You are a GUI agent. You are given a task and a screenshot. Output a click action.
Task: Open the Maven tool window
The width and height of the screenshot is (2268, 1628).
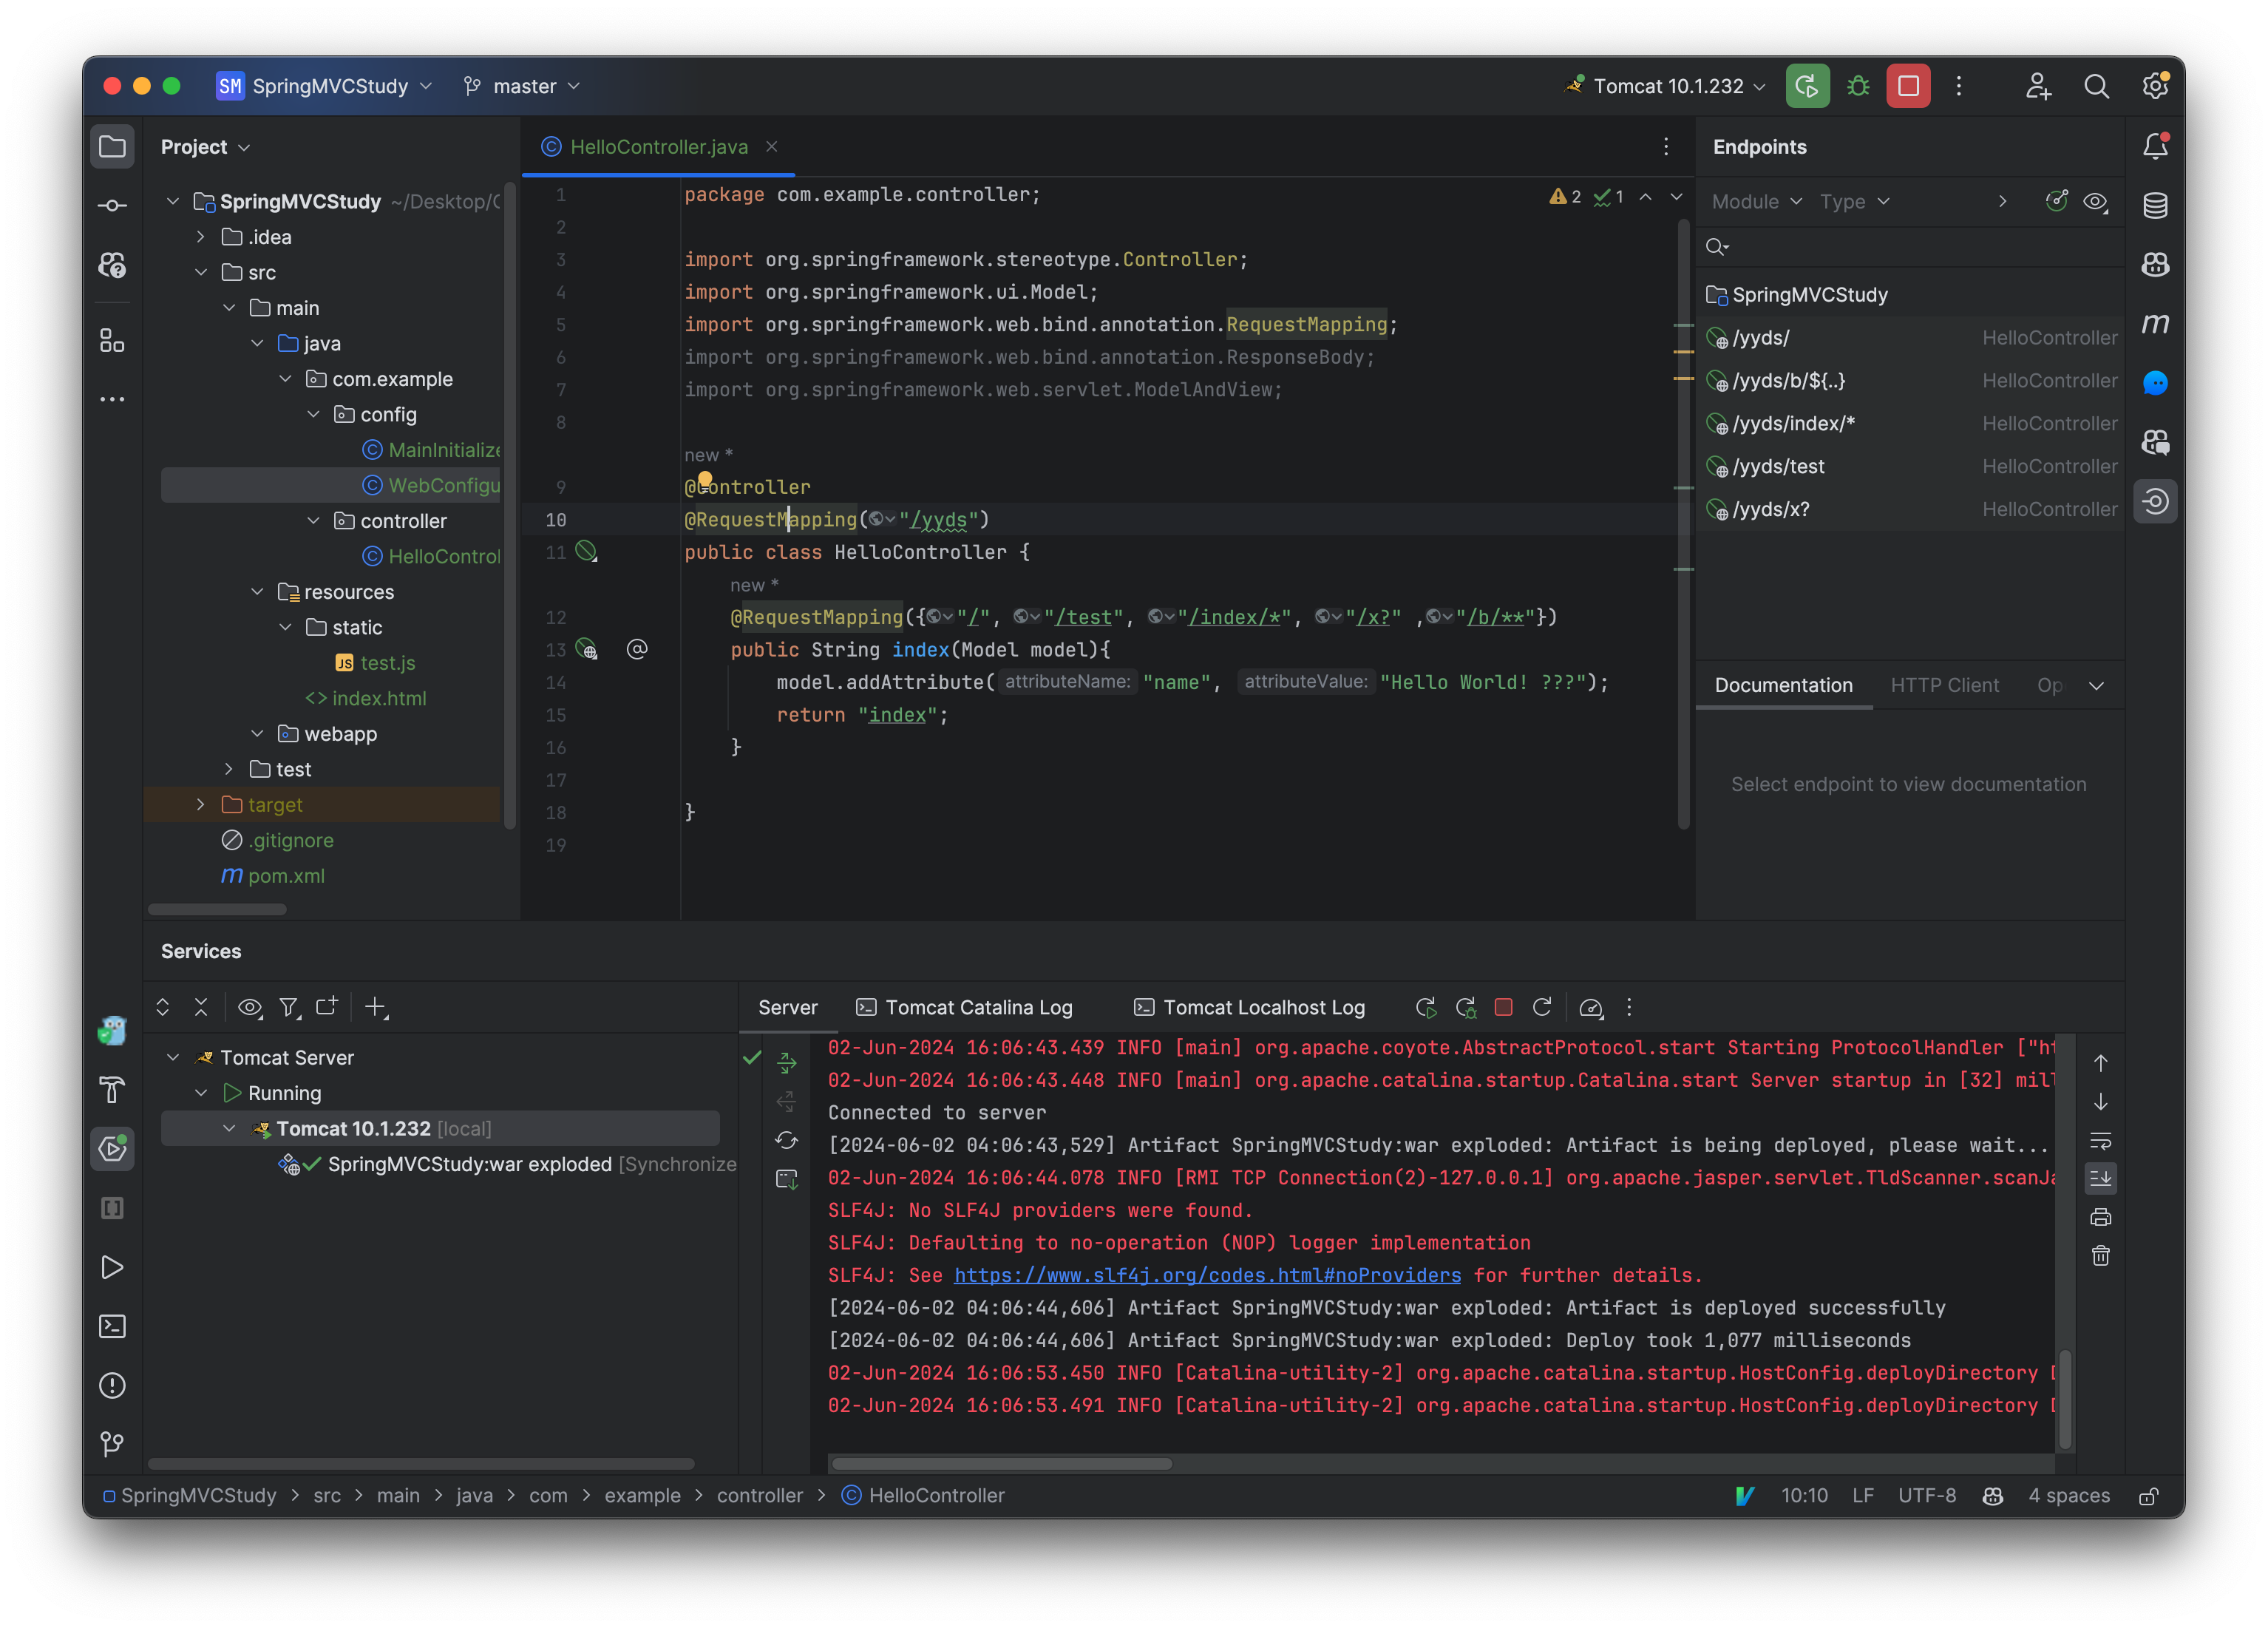pos(2155,324)
